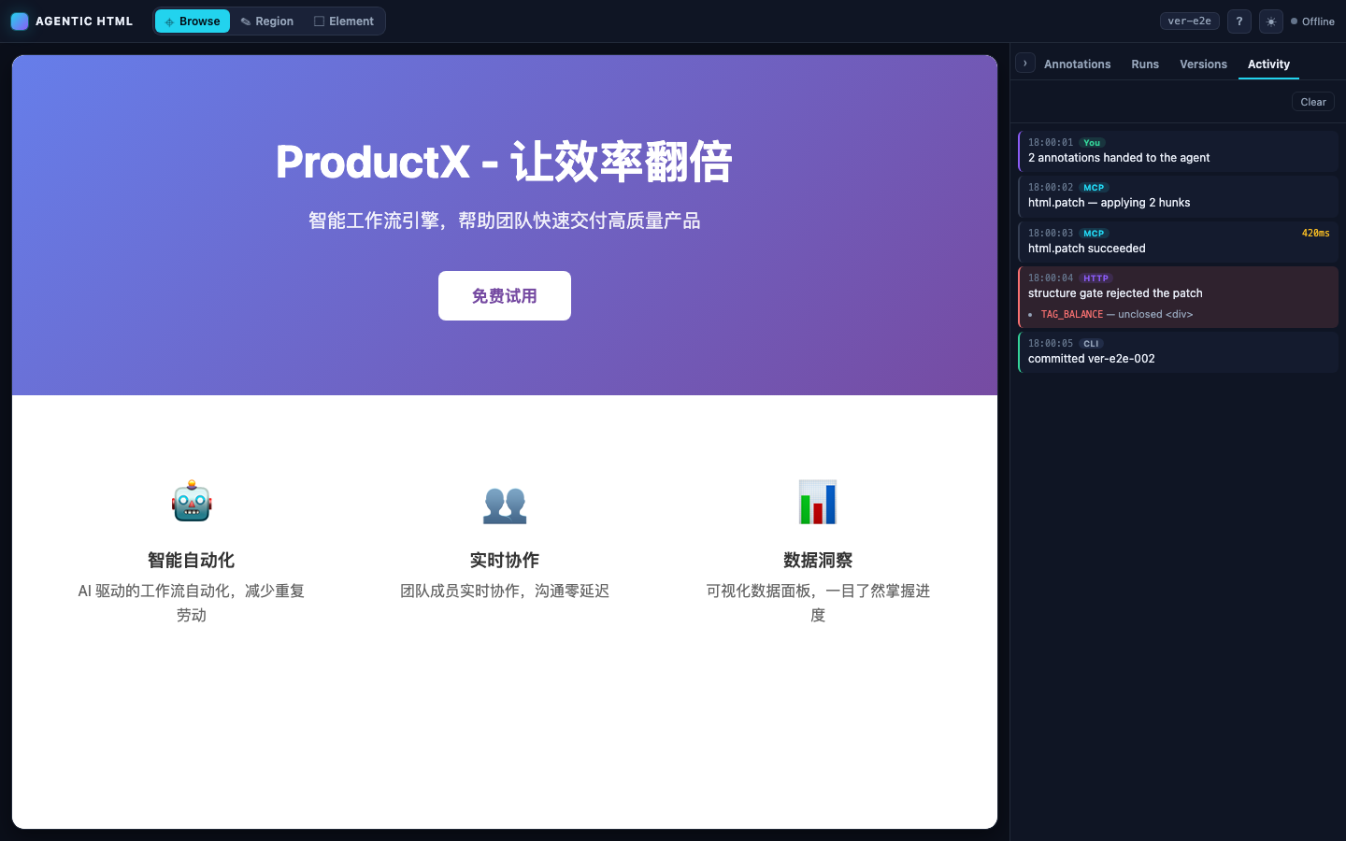Screen dimensions: 1346x841
Task: Click the 免费试用 button
Action: (x=505, y=296)
